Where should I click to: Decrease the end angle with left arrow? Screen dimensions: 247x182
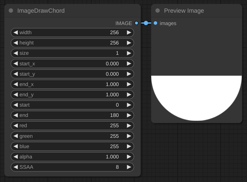pyautogui.click(x=16, y=115)
